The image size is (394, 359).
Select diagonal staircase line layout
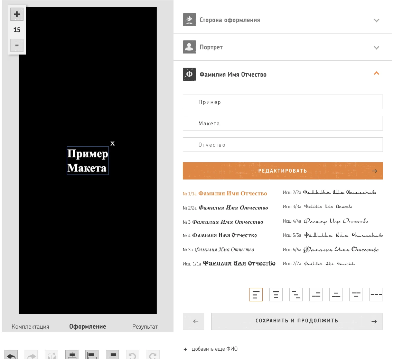pyautogui.click(x=296, y=294)
